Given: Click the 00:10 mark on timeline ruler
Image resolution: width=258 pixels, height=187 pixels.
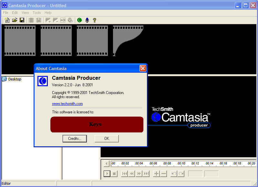Looking at the screenshot, I should (x=181, y=163).
